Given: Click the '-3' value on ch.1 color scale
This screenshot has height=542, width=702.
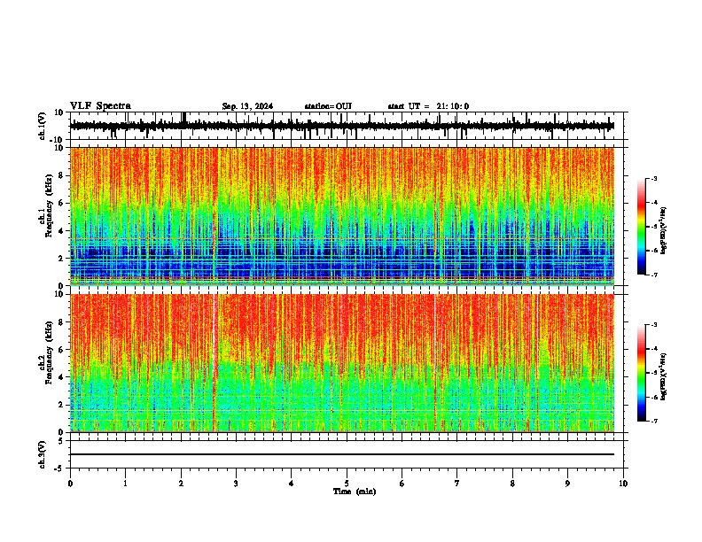Looking at the screenshot, I should pyautogui.click(x=653, y=178).
